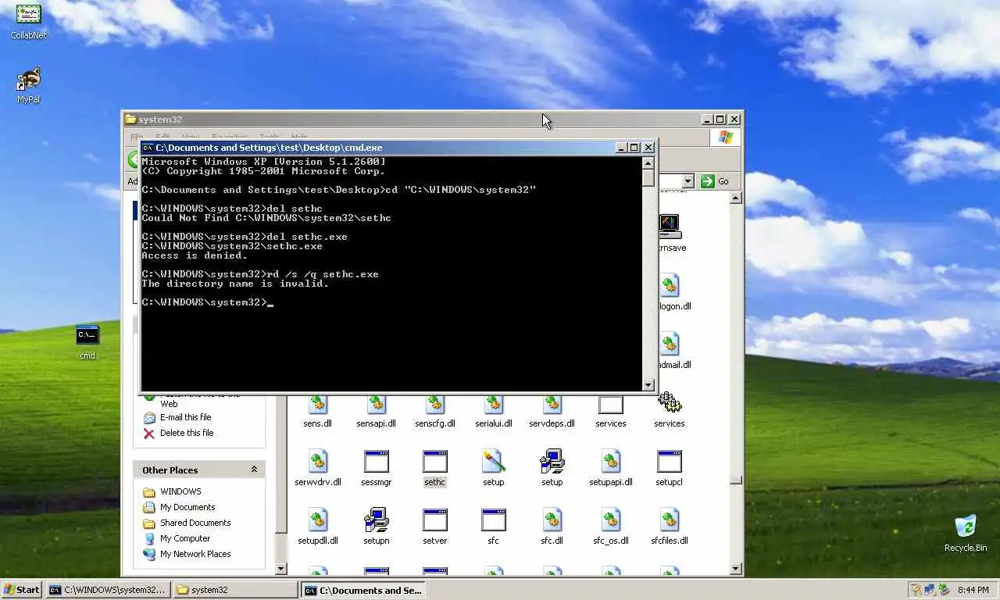Screen dimensions: 1000x600
Task: Switch to C:\Documents and Se... taskbar button
Action: pos(363,590)
